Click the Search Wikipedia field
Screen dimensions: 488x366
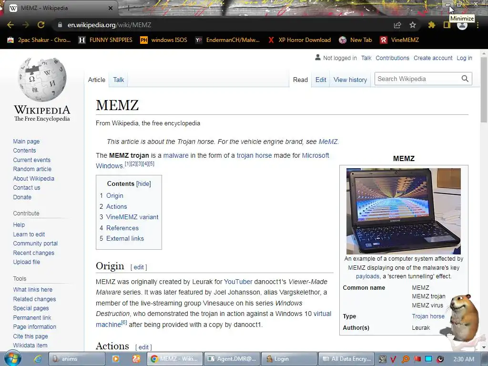pyautogui.click(x=417, y=79)
